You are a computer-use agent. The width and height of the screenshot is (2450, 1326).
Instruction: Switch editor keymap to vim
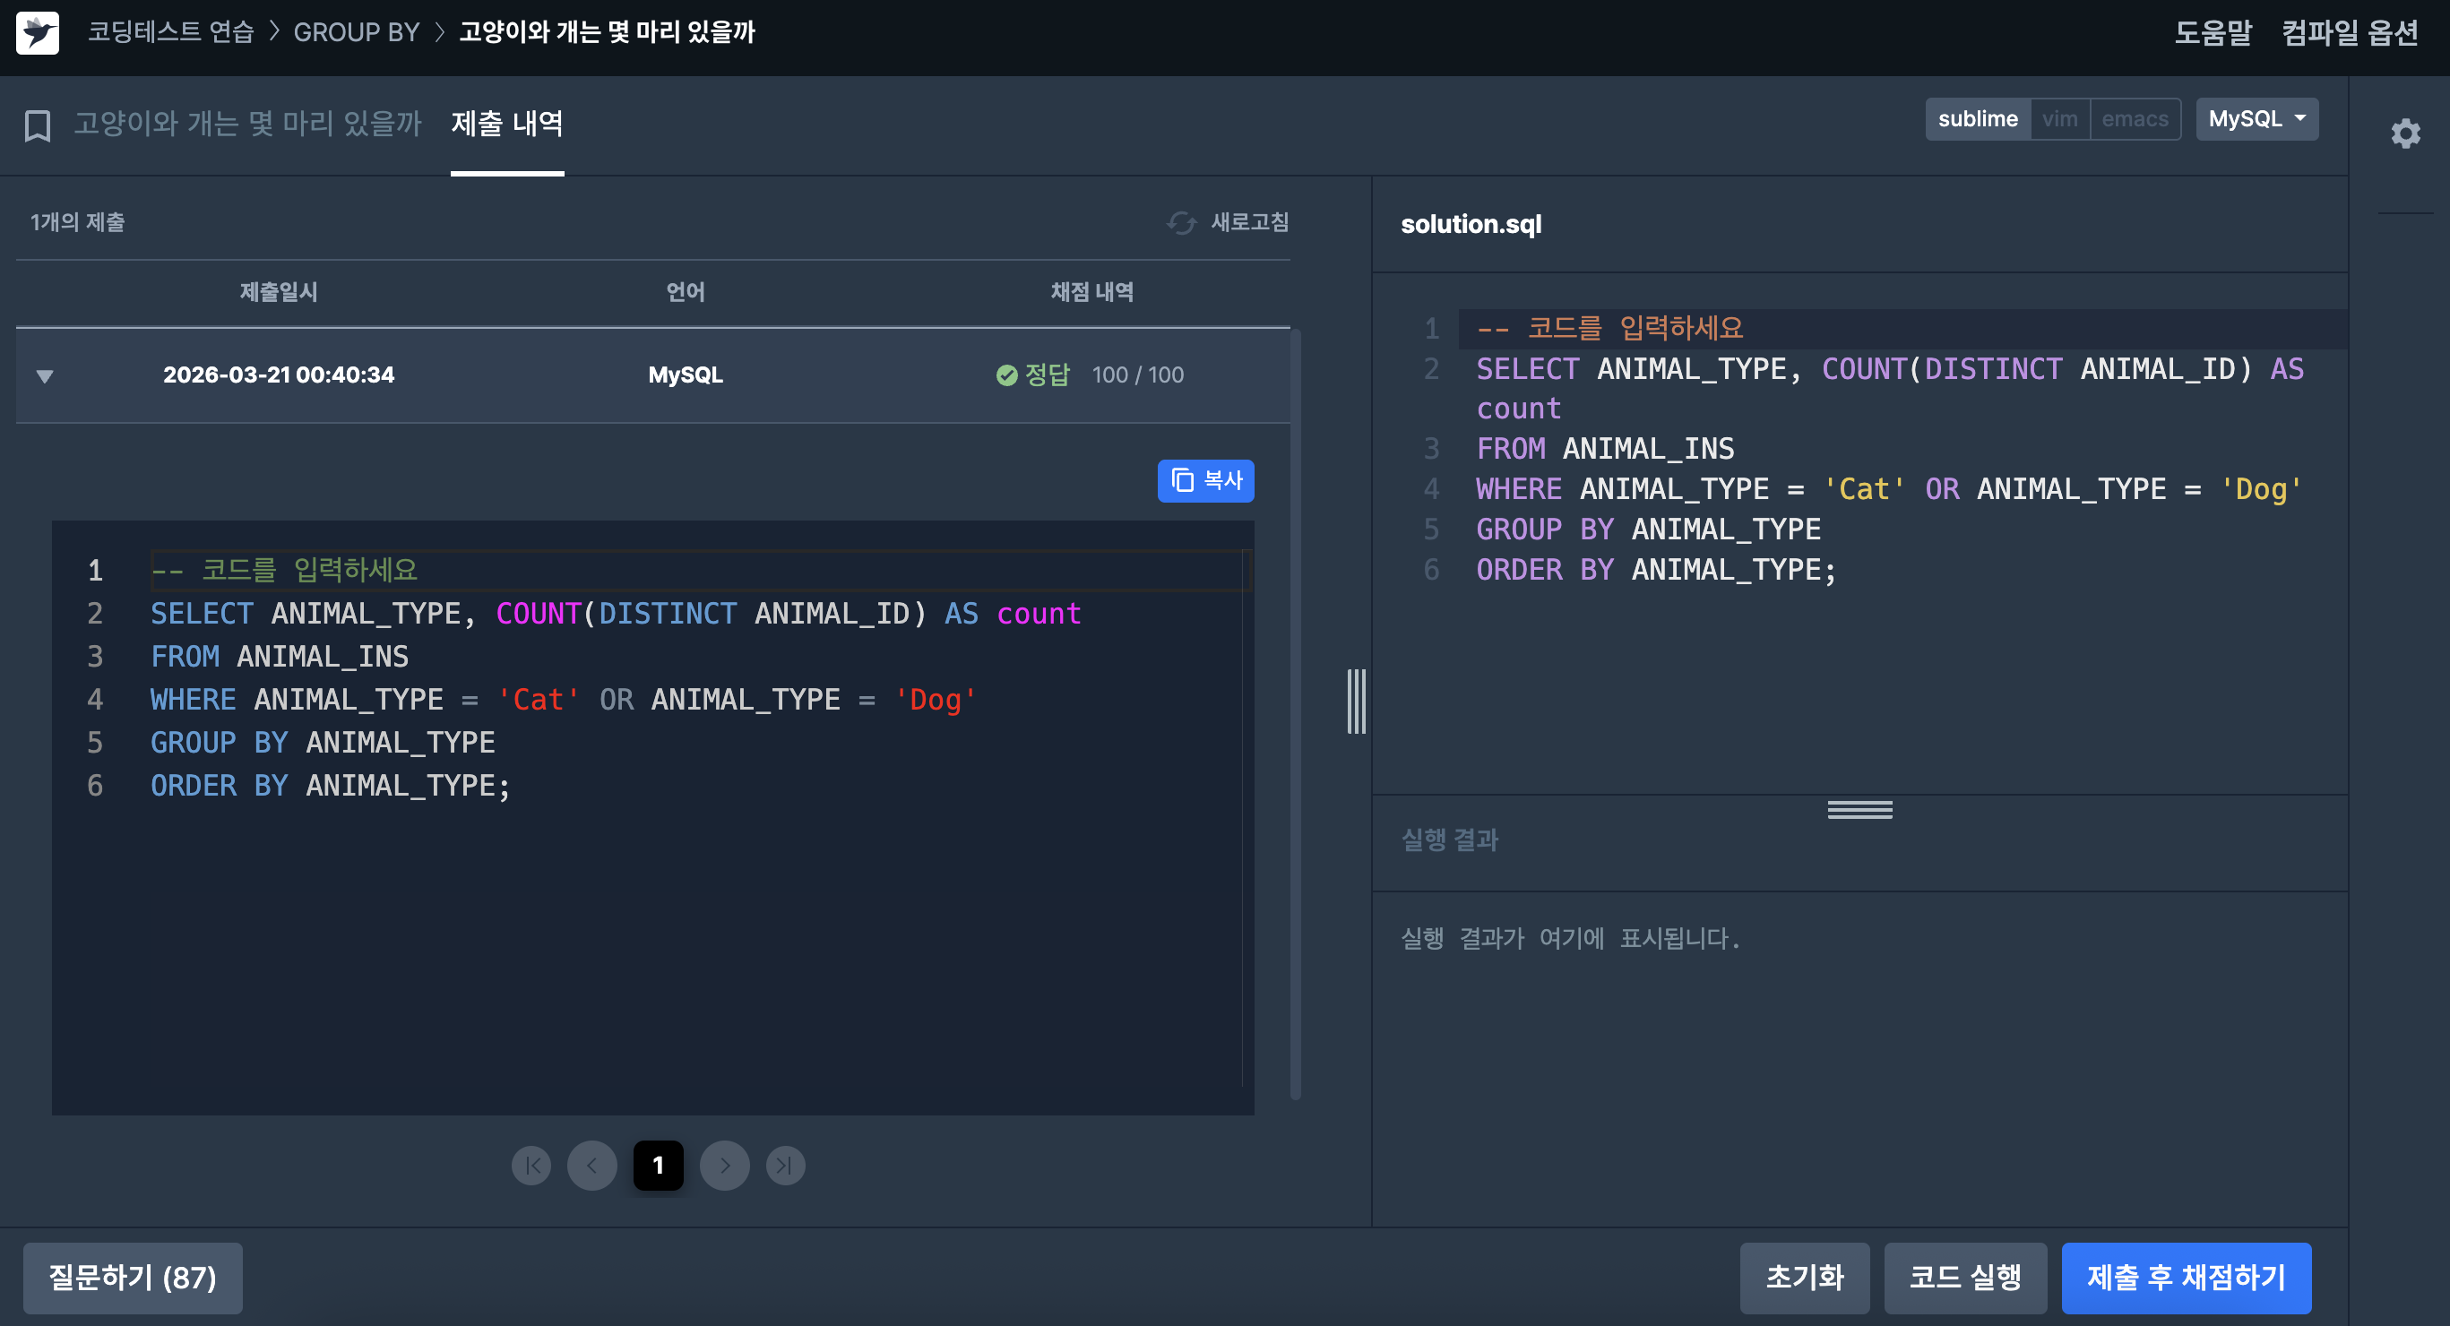pos(2059,119)
